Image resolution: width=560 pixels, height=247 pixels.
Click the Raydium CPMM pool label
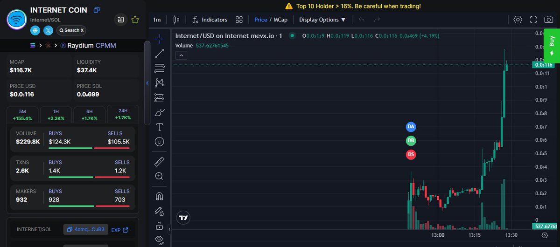pos(91,45)
